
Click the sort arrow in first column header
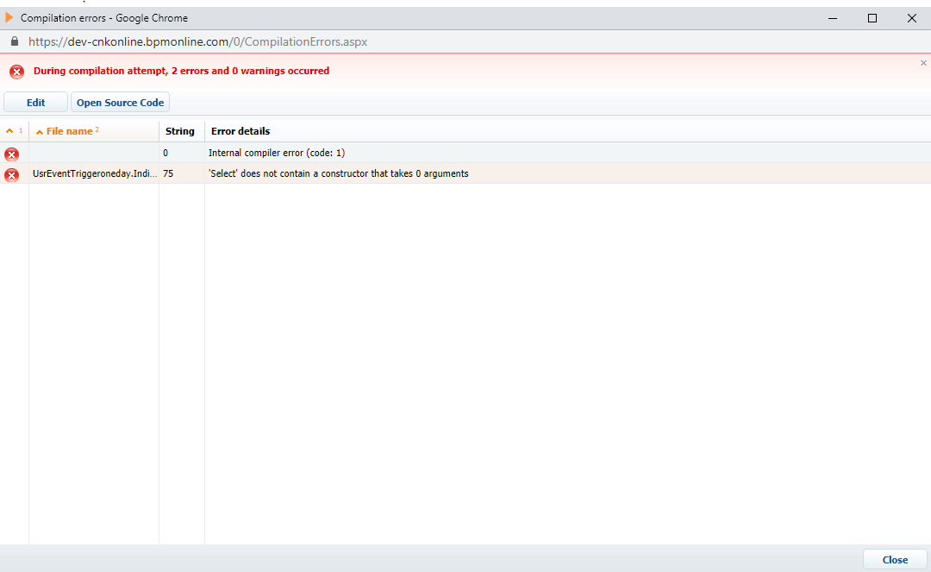coord(9,130)
